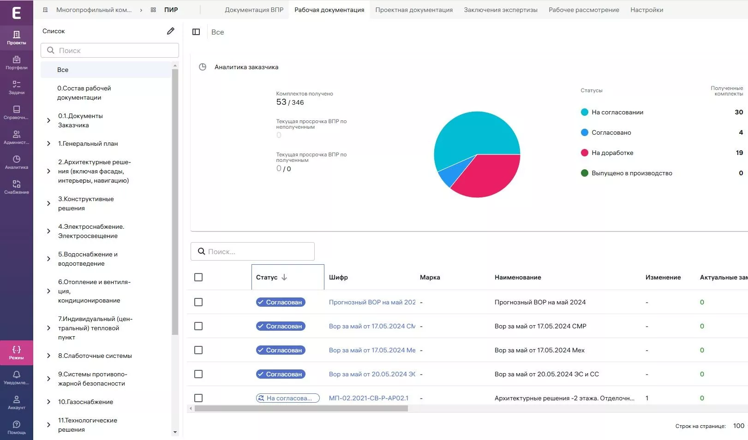
Task: Check the select-all checkbox in table header
Action: tap(198, 277)
